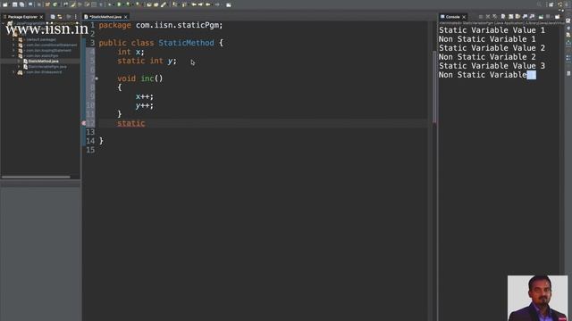The image size is (572, 321).
Task: Click the 'StaticMethod' class name in code
Action: (x=186, y=43)
